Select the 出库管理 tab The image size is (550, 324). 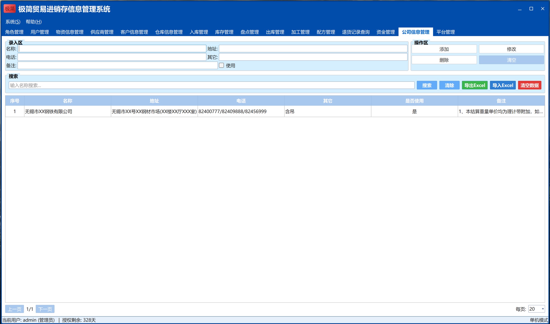coord(275,32)
